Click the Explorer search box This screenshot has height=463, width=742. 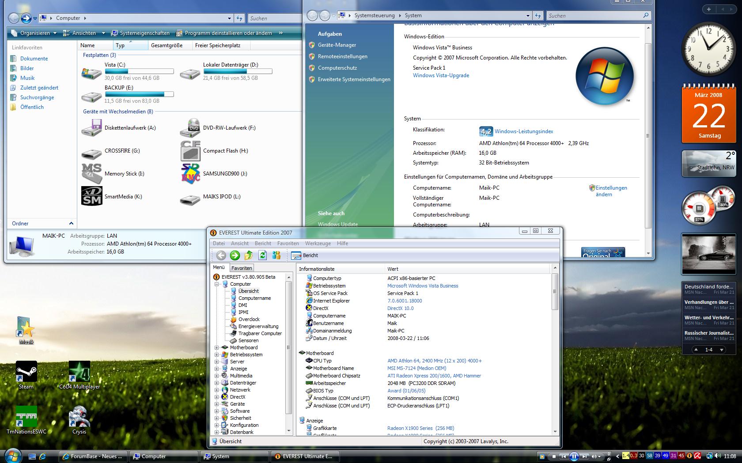274,18
